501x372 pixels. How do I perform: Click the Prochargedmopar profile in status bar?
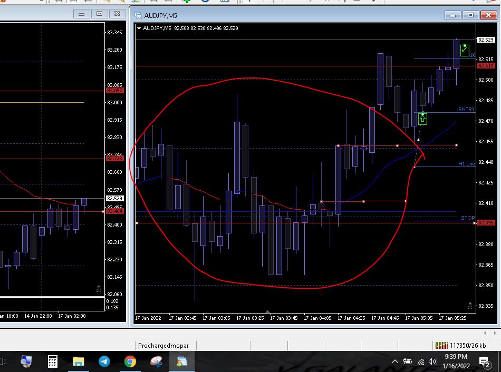[x=163, y=346]
